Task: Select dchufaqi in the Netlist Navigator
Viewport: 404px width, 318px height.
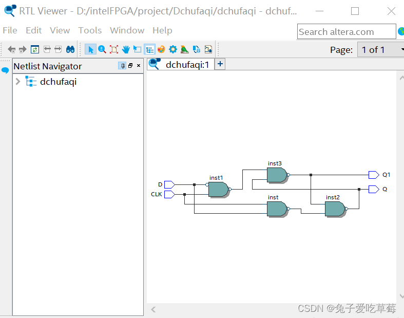Action: point(58,82)
